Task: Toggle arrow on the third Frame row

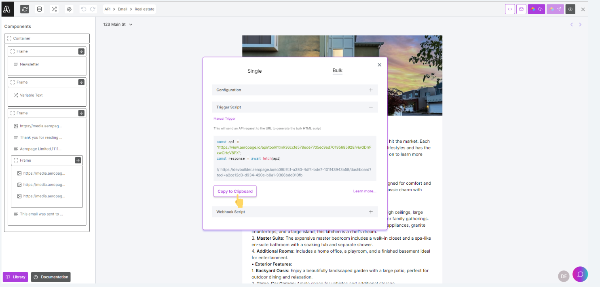Action: (81, 113)
